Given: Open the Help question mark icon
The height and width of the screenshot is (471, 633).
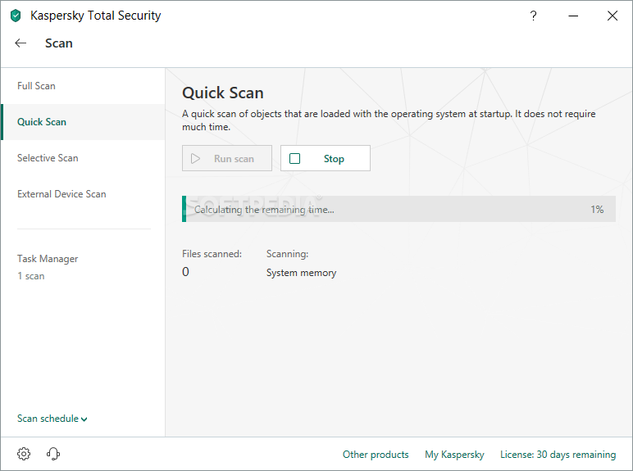Looking at the screenshot, I should point(533,16).
